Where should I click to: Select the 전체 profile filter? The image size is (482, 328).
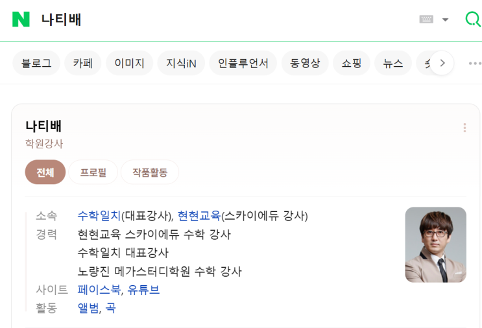(45, 172)
